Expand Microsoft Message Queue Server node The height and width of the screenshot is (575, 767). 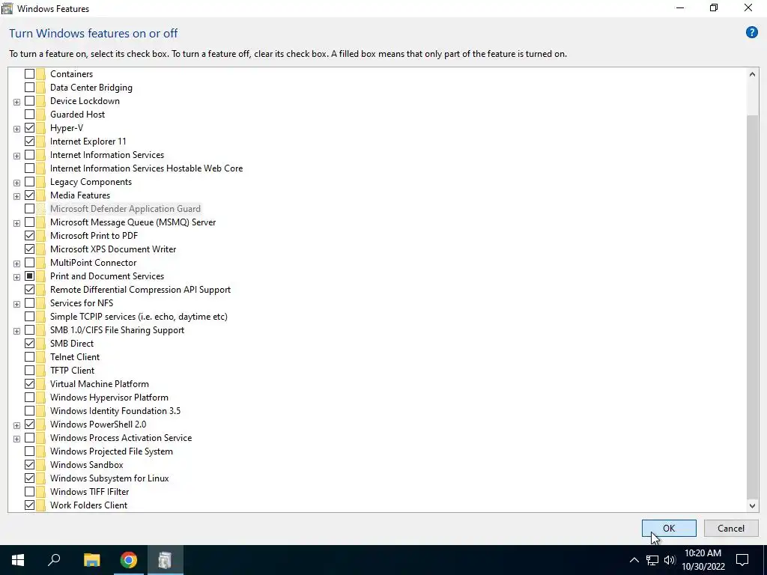pyautogui.click(x=16, y=223)
